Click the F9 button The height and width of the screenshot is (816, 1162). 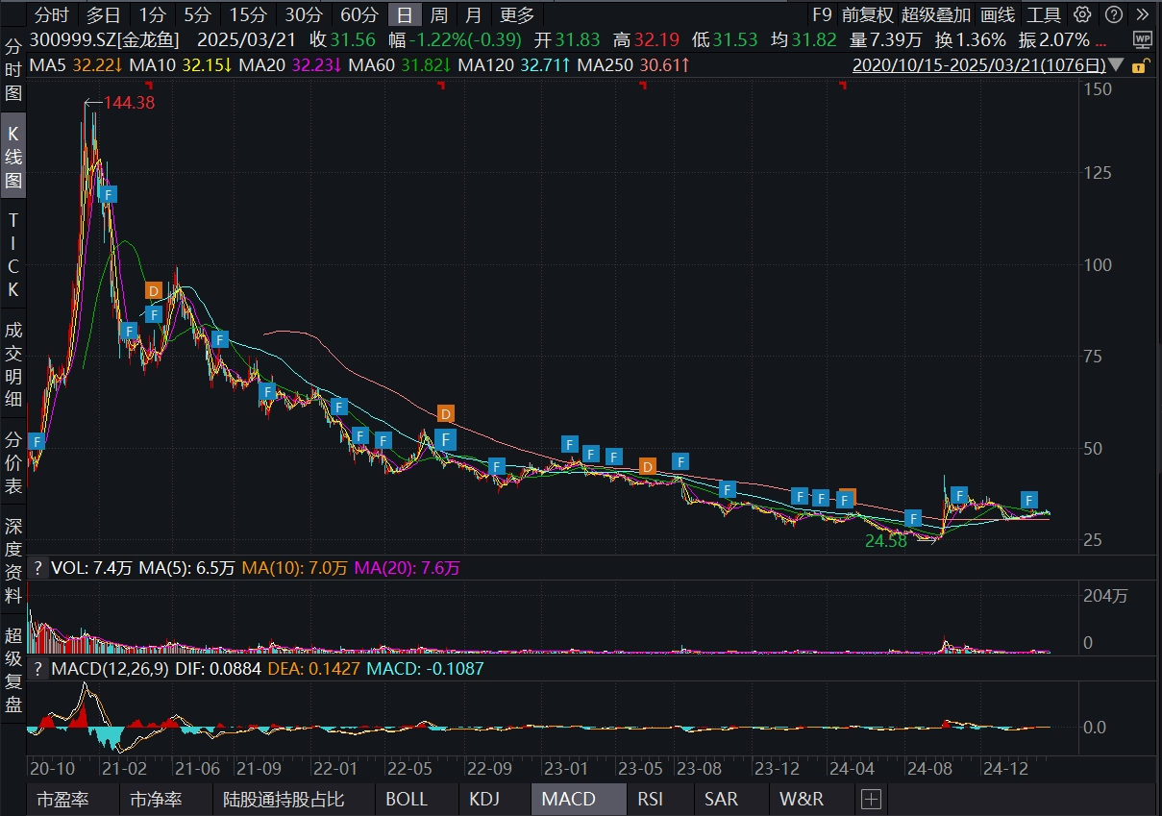point(821,14)
